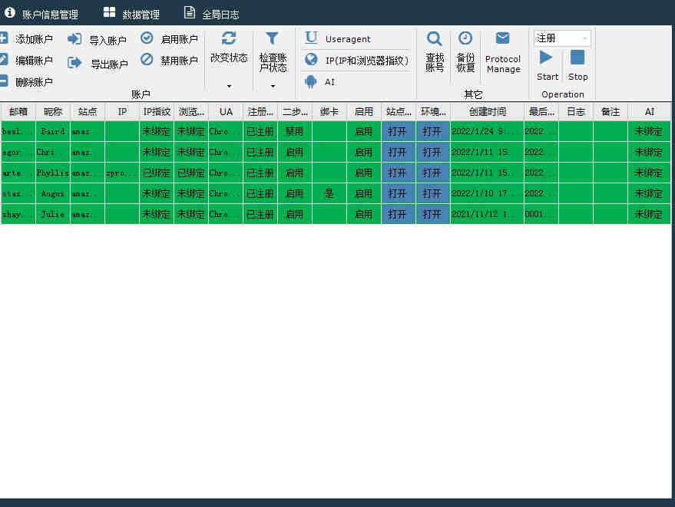Click the Protocol Manage label

503,64
